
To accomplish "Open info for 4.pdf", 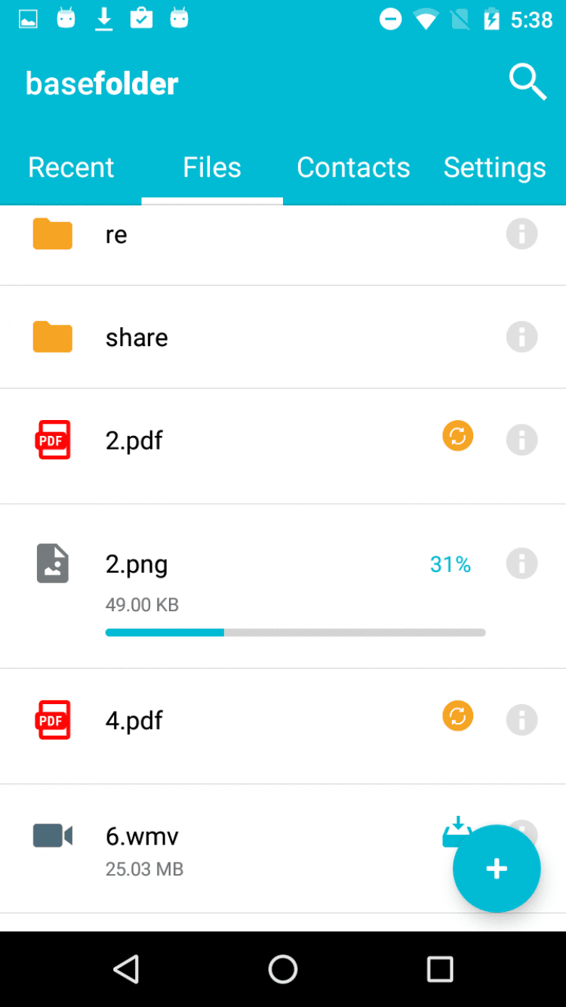I will click(521, 720).
